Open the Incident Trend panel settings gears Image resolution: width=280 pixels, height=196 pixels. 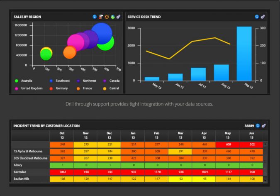pos(264,125)
